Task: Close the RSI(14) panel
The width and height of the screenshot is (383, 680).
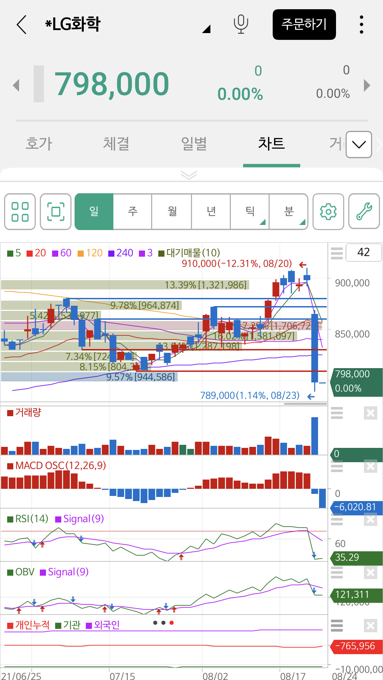Action: 370,519
